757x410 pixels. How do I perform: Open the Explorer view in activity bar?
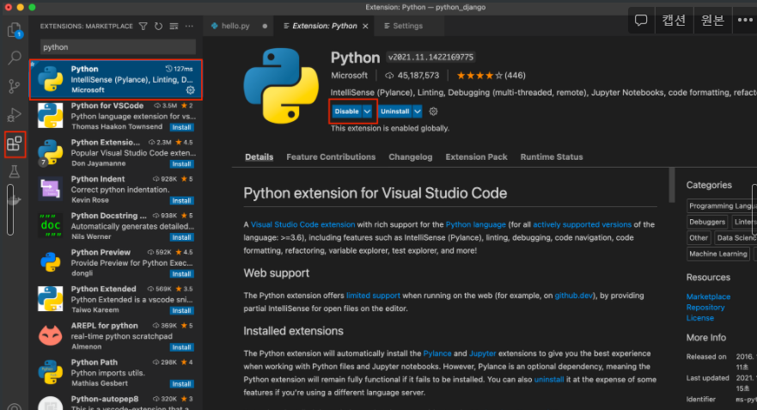coord(15,30)
